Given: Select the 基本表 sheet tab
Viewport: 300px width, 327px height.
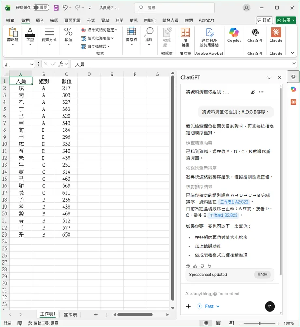Looking at the screenshot, I should pyautogui.click(x=70, y=315).
